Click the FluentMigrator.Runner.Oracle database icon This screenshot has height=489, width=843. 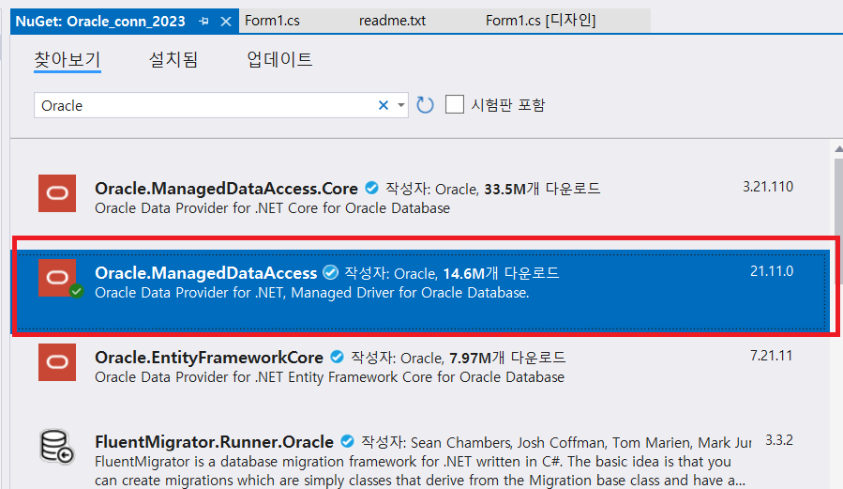point(57,447)
